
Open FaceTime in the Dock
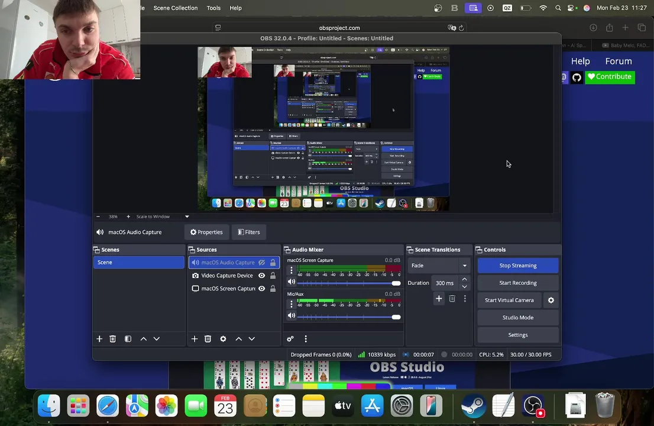[196, 405]
